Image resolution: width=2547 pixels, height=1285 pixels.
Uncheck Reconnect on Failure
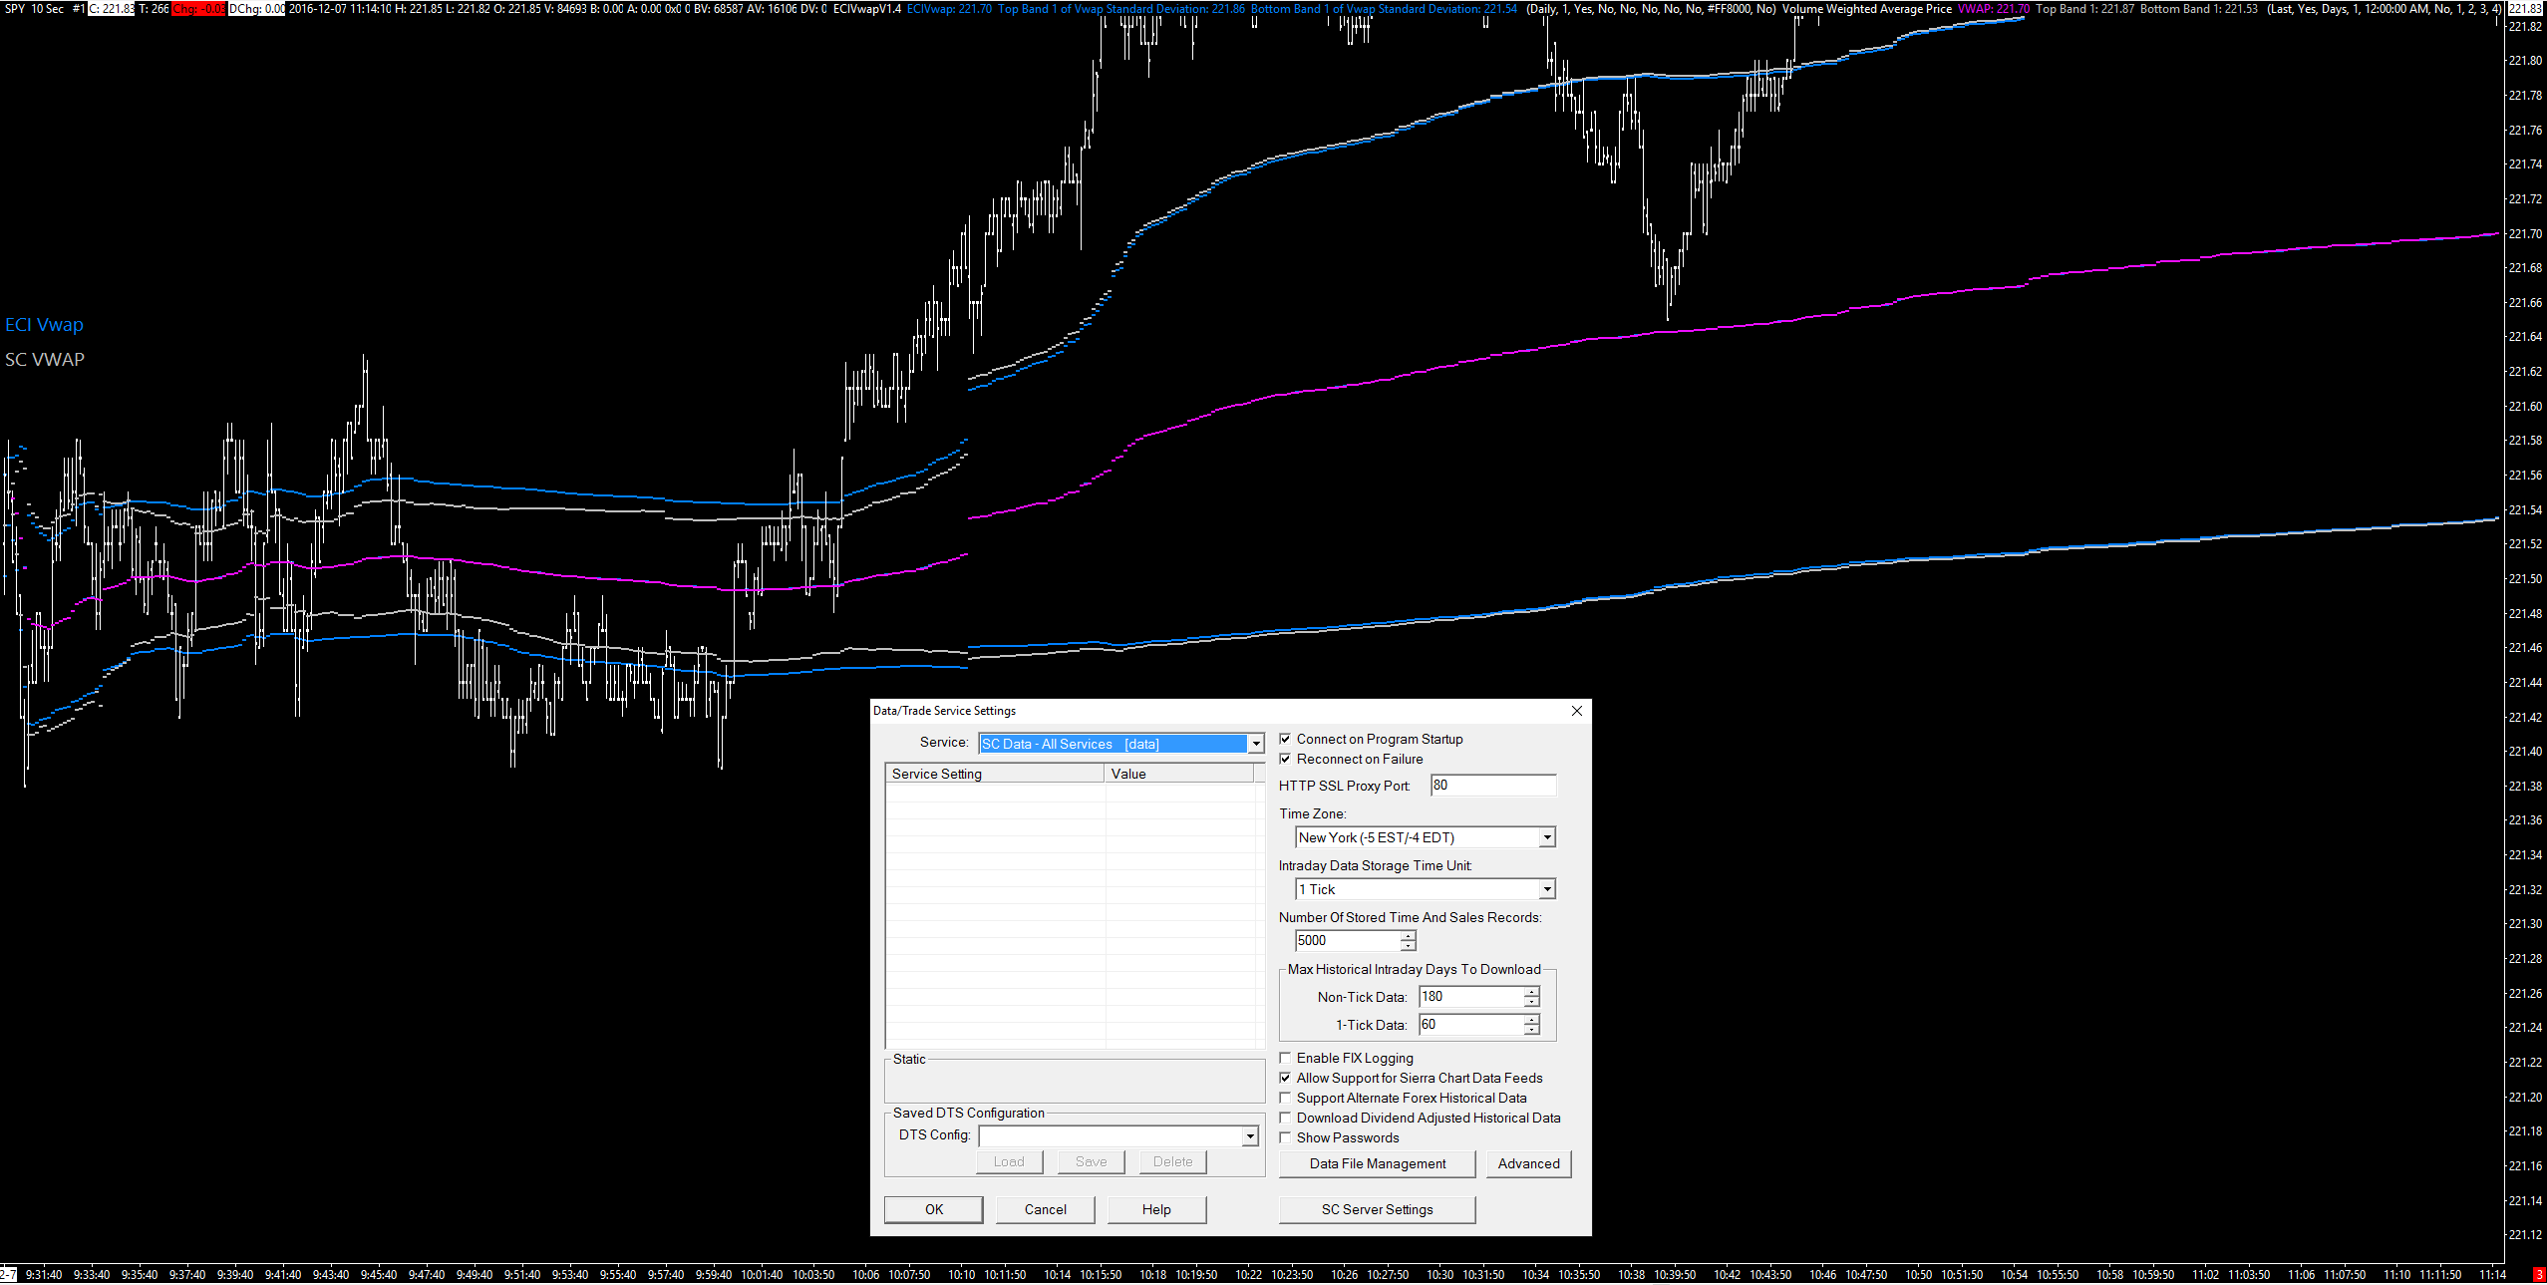coord(1286,759)
